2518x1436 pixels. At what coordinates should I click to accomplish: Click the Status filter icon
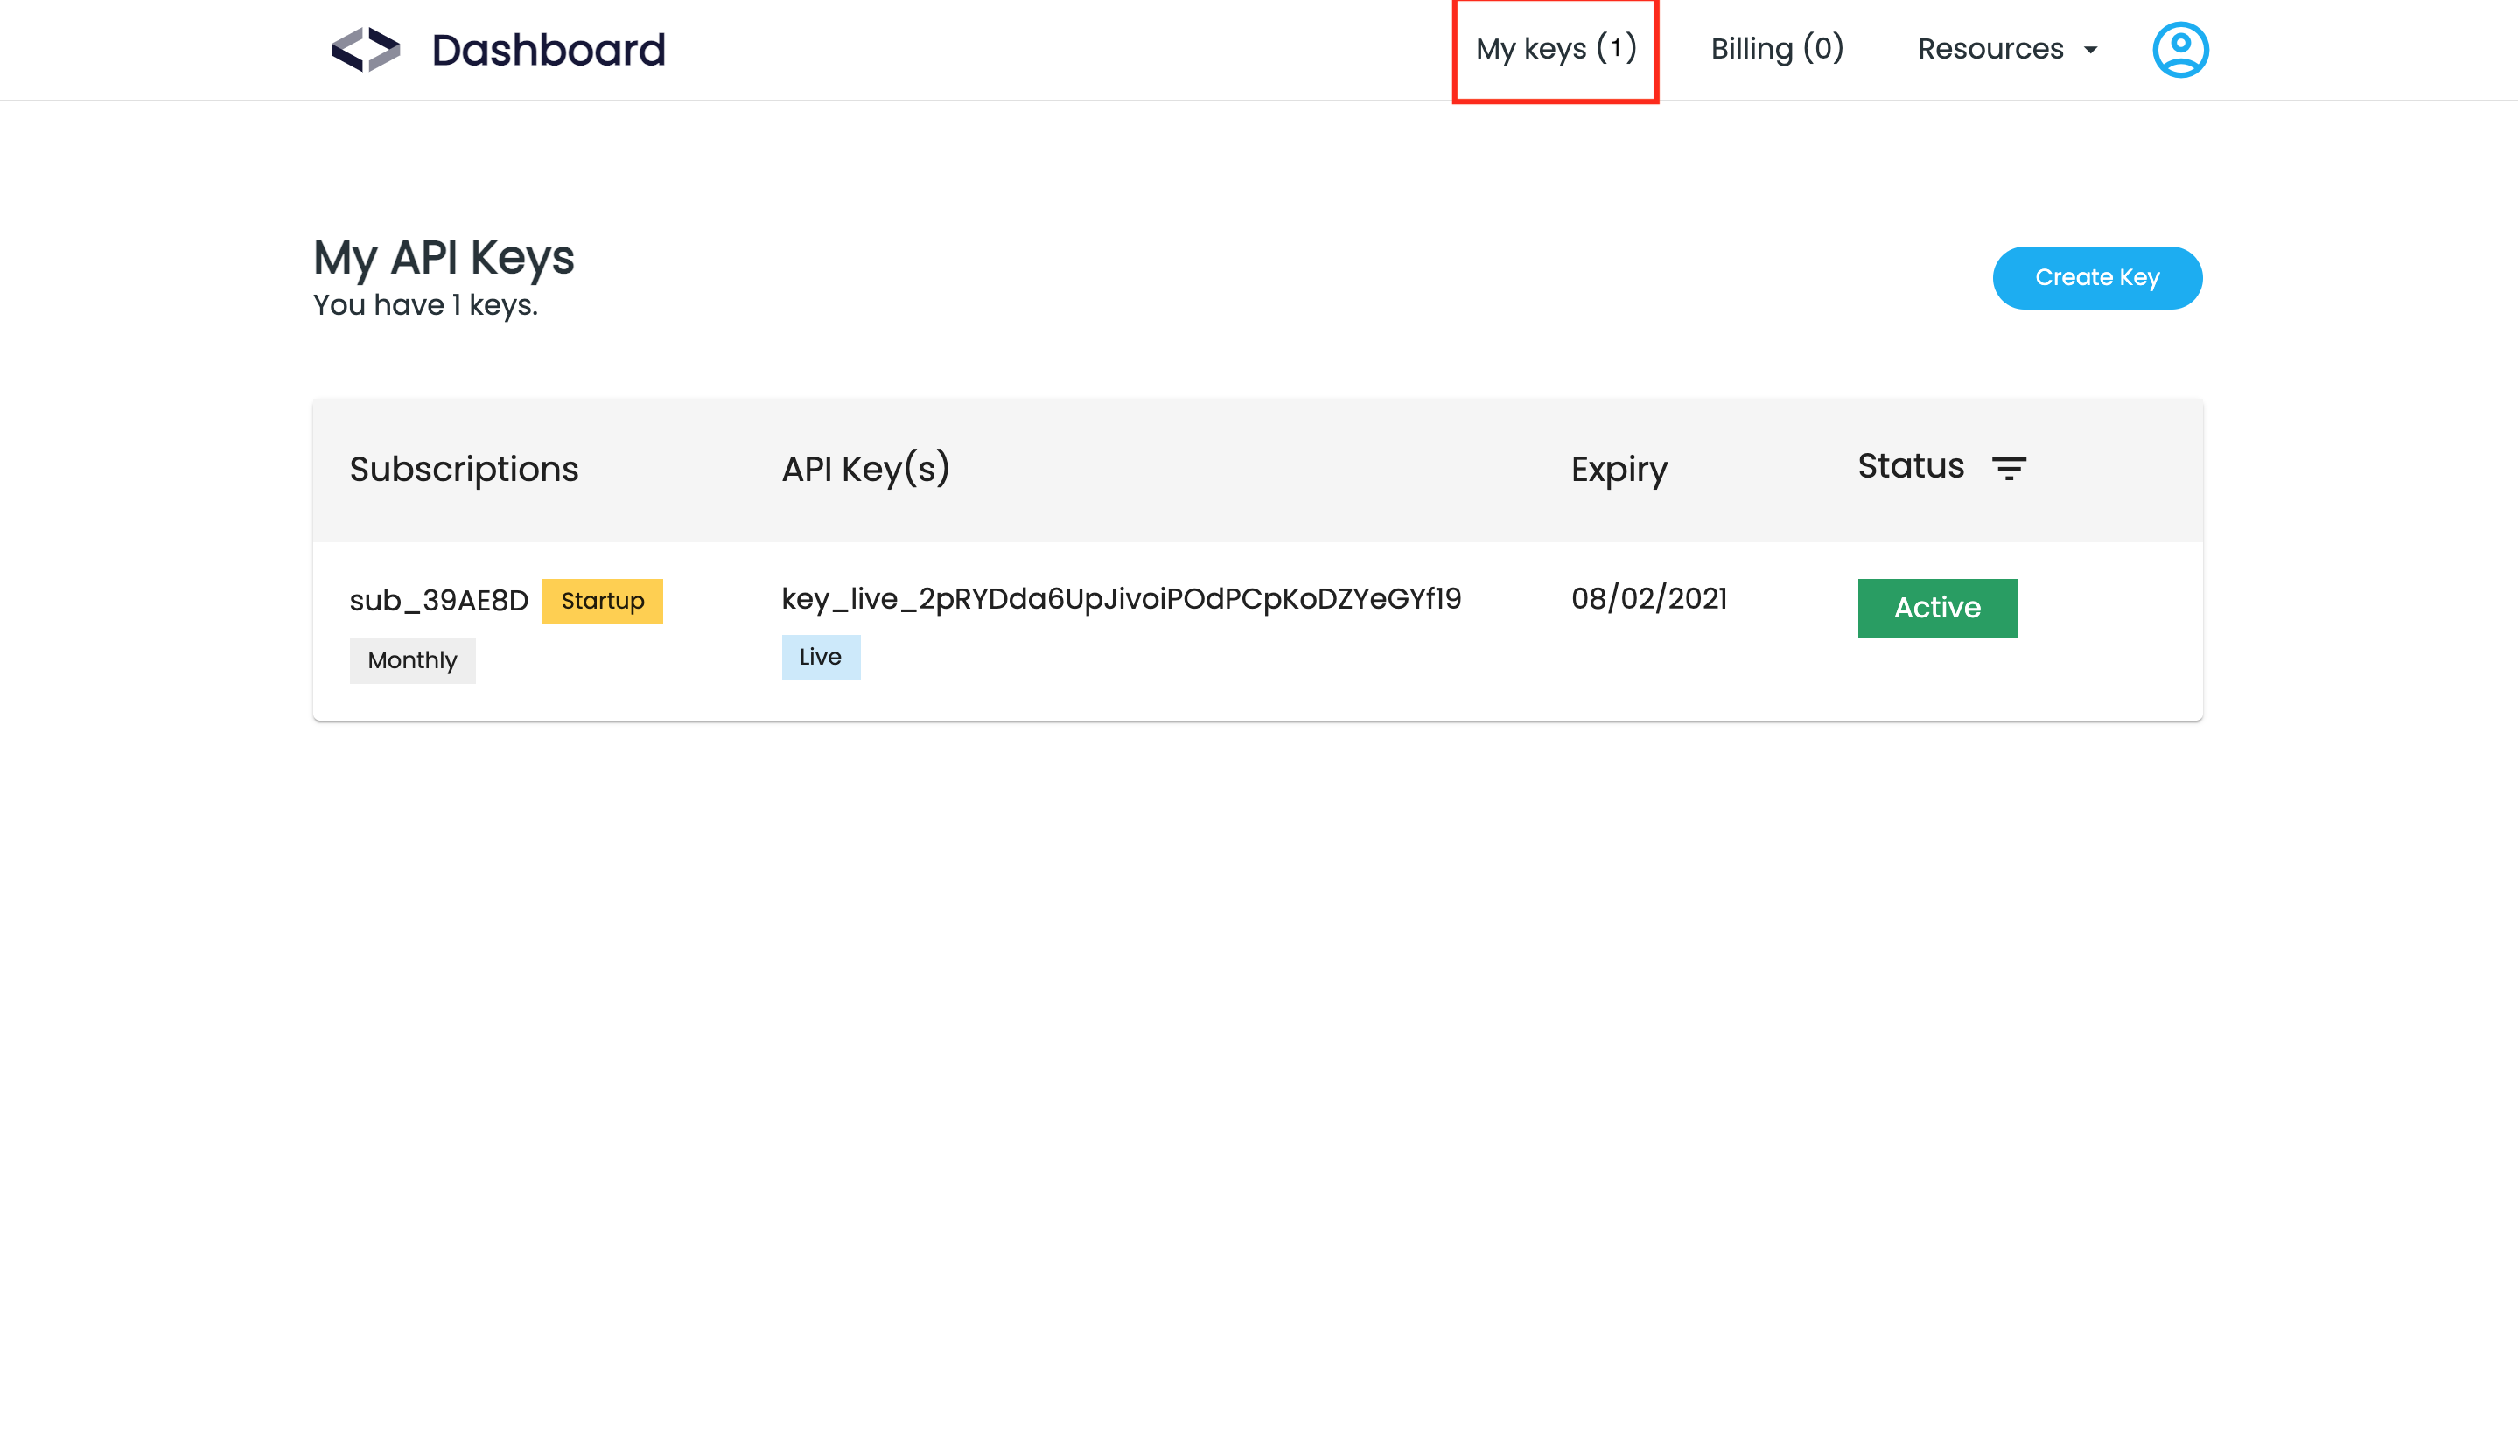[x=2008, y=469]
